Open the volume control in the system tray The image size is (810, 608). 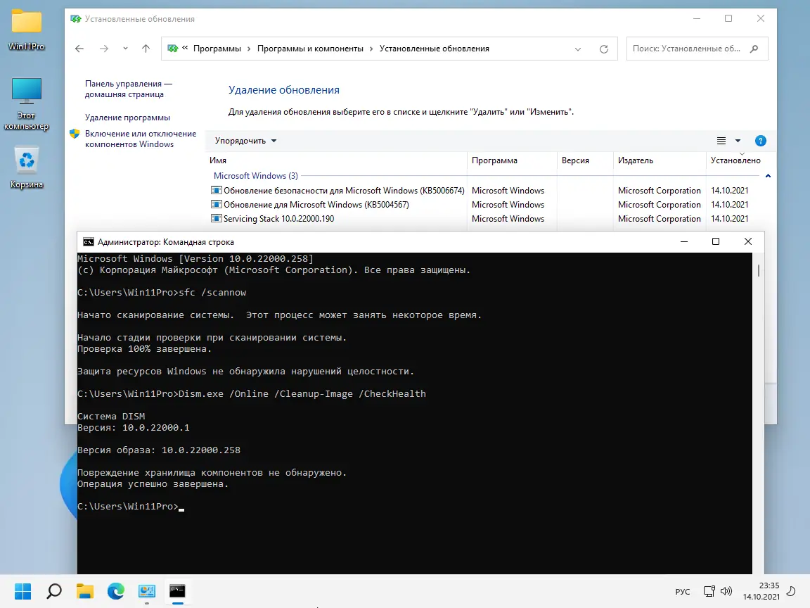pos(726,592)
